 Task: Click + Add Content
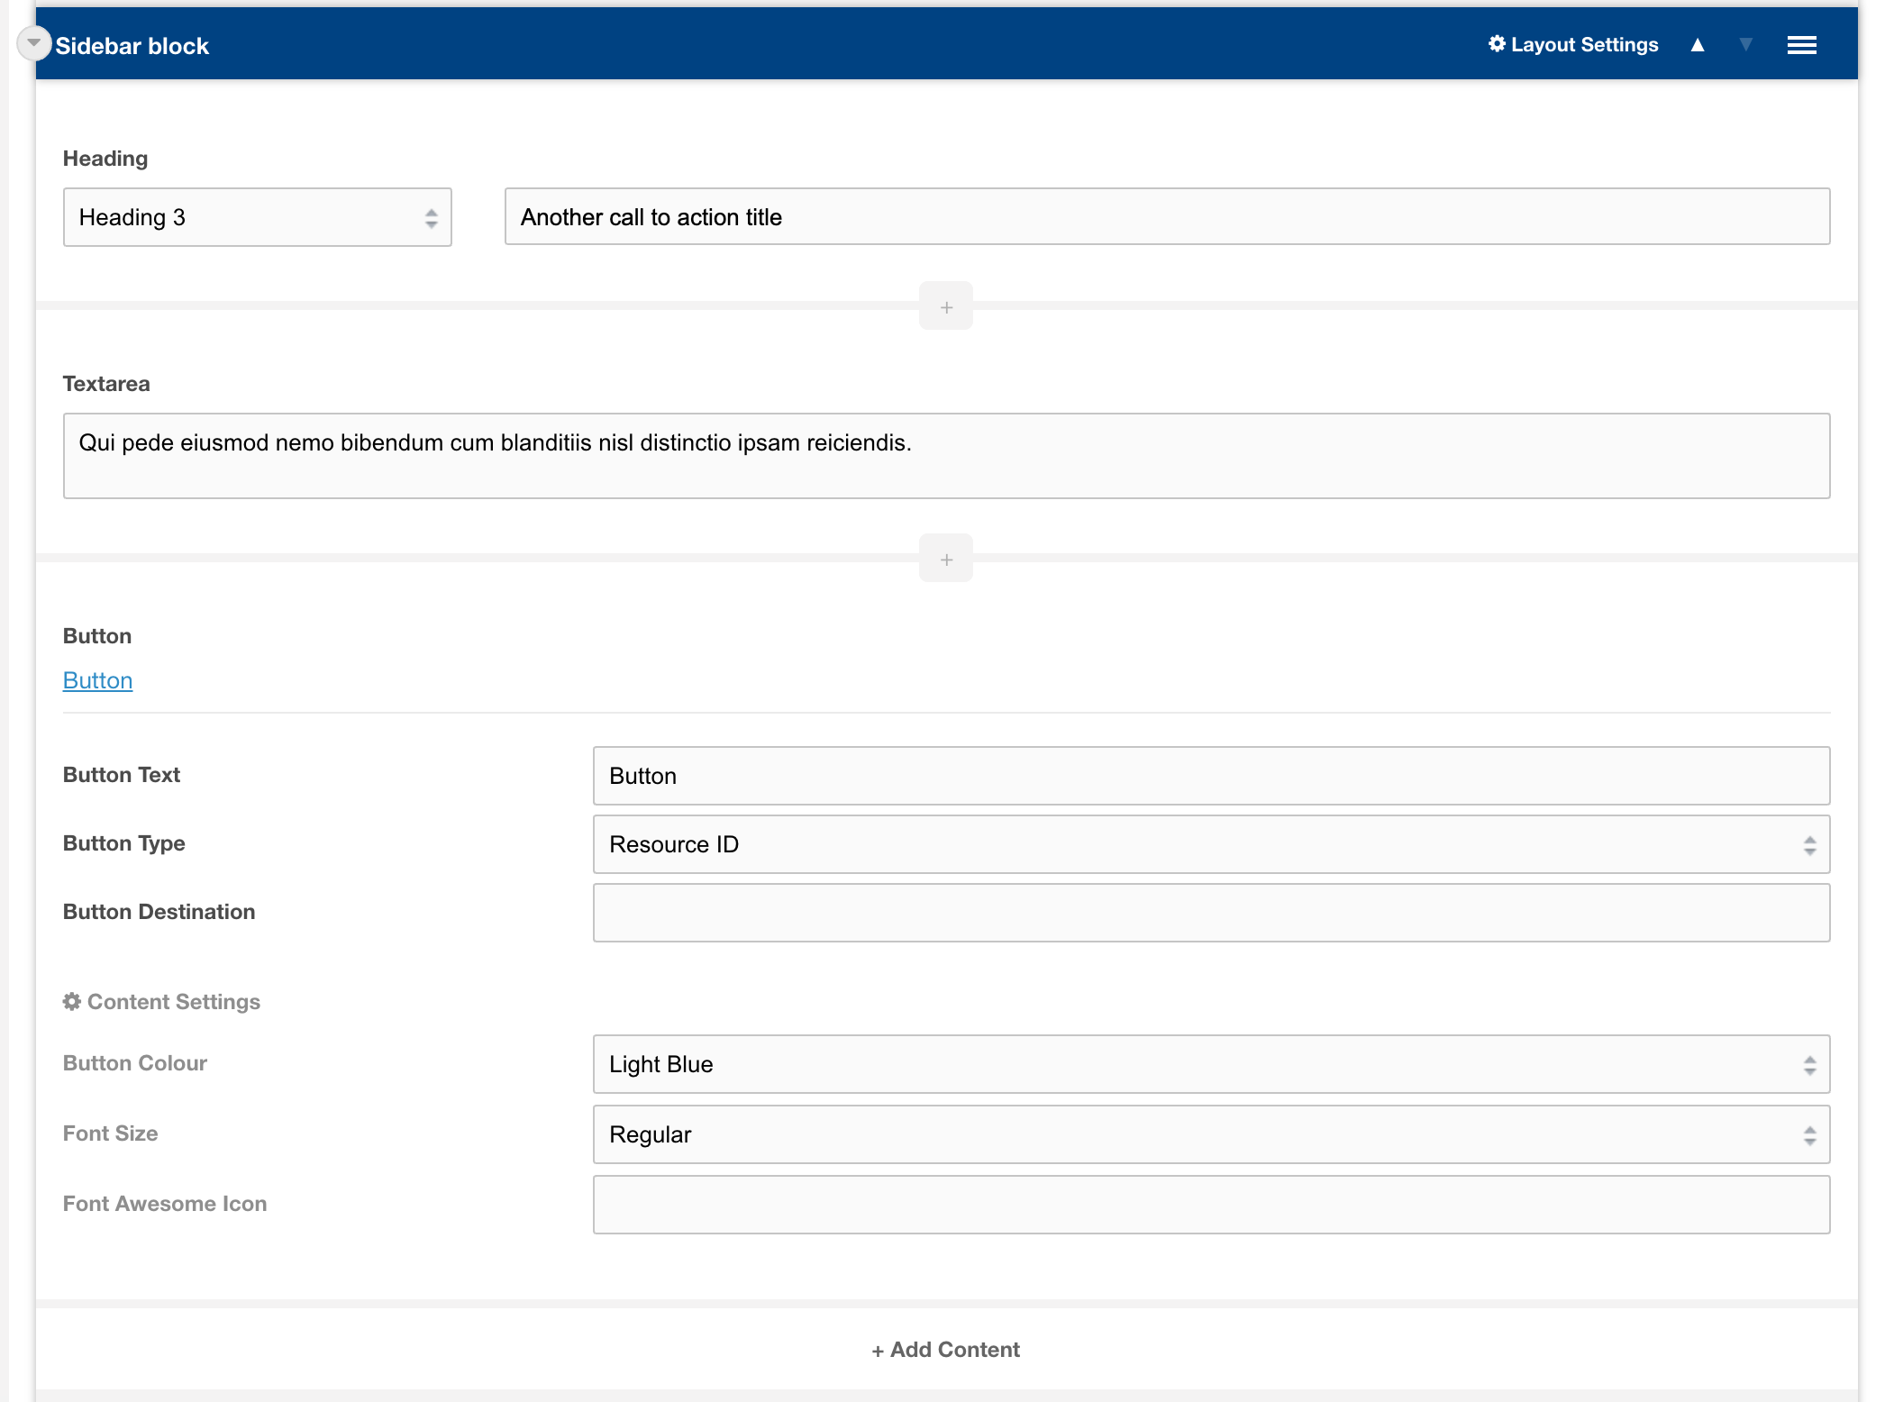(946, 1350)
